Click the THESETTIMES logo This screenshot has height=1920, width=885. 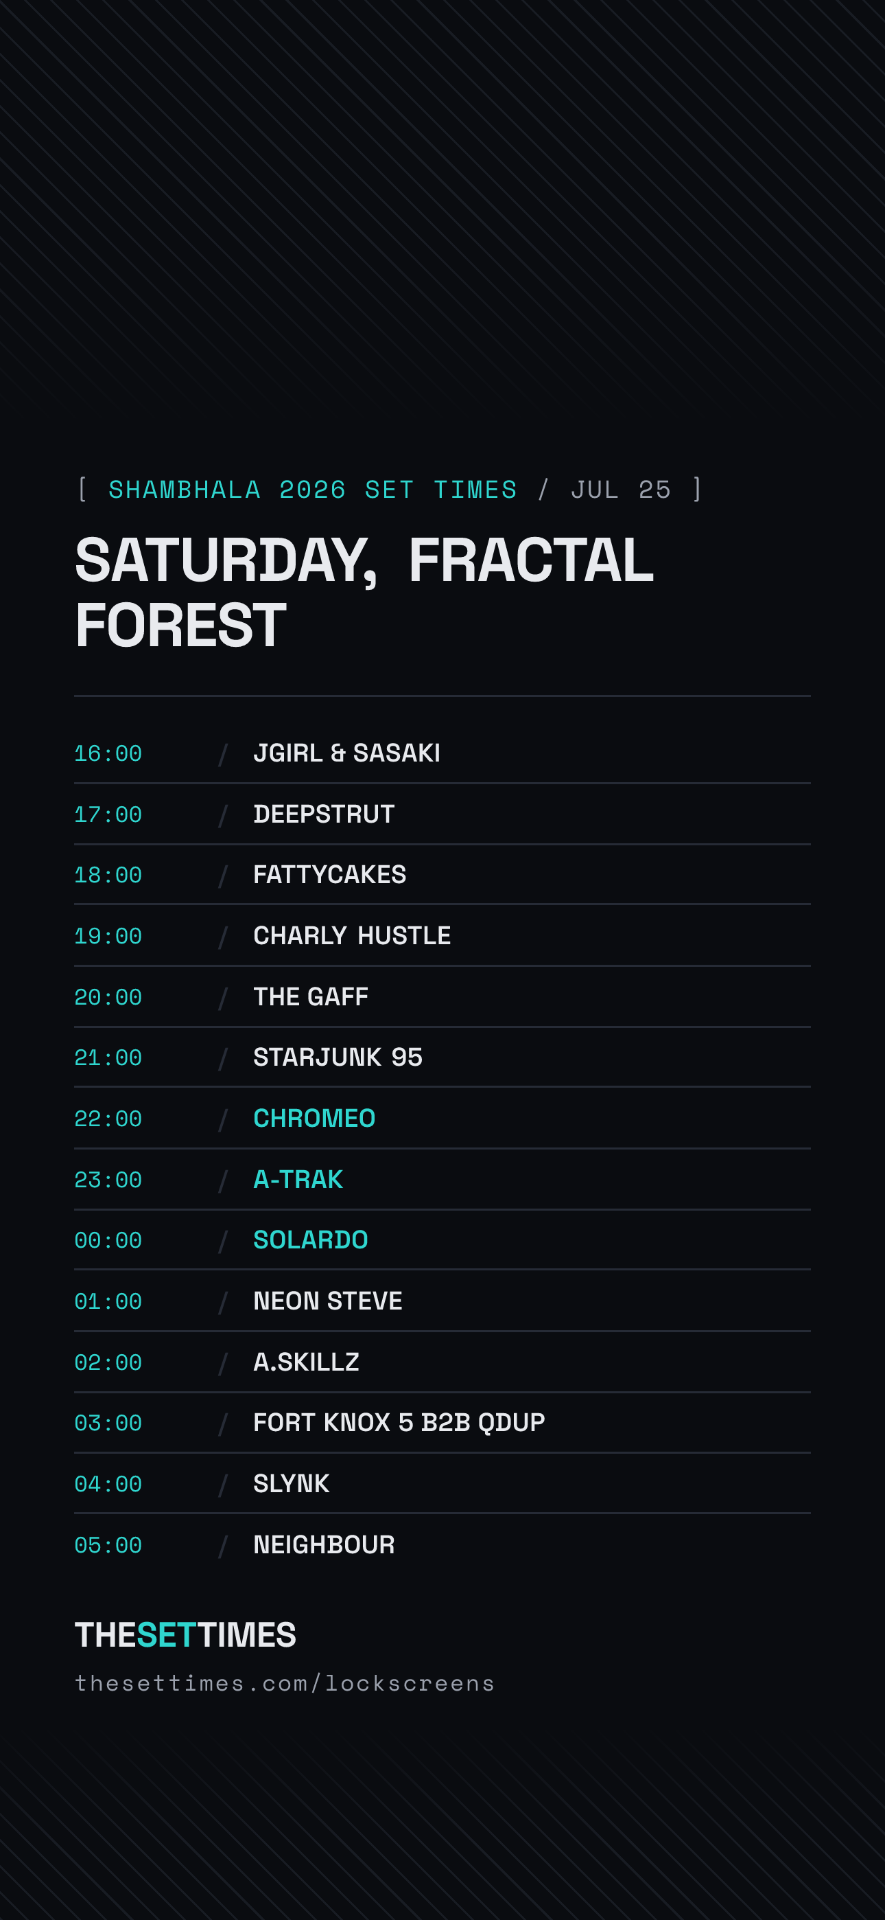click(x=185, y=1635)
